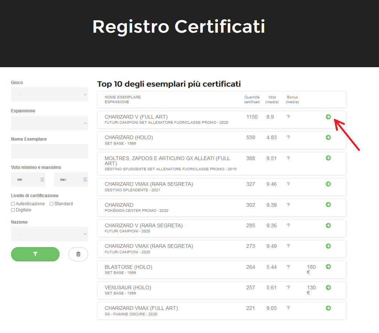Open arrow icon for Blastoise (Holo)

coord(328,267)
